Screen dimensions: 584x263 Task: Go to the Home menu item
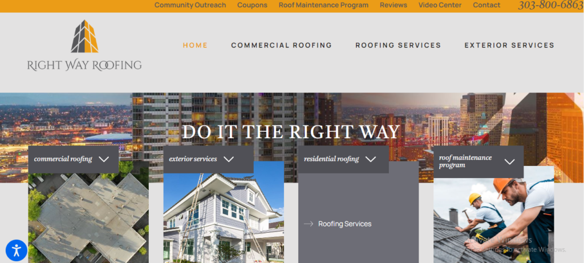[x=195, y=46]
